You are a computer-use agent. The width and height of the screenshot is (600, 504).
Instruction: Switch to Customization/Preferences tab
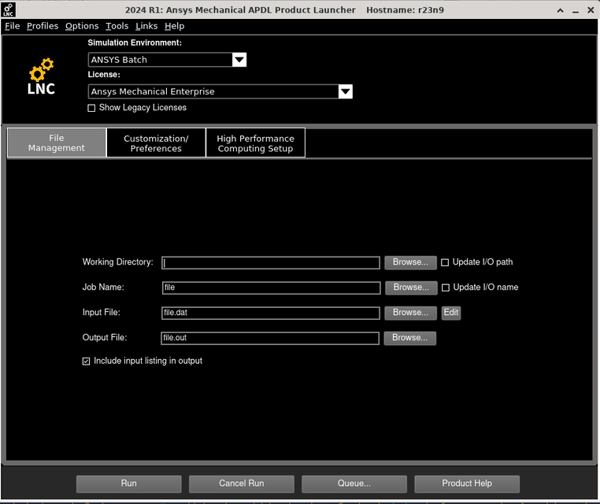point(156,143)
